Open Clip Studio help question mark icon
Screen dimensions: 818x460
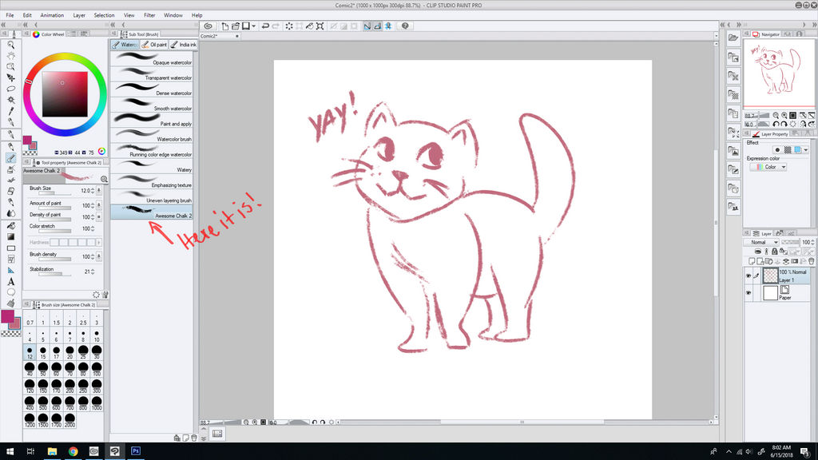[x=405, y=26]
